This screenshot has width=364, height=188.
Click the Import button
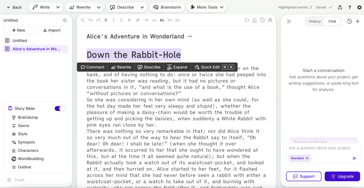(52, 30)
